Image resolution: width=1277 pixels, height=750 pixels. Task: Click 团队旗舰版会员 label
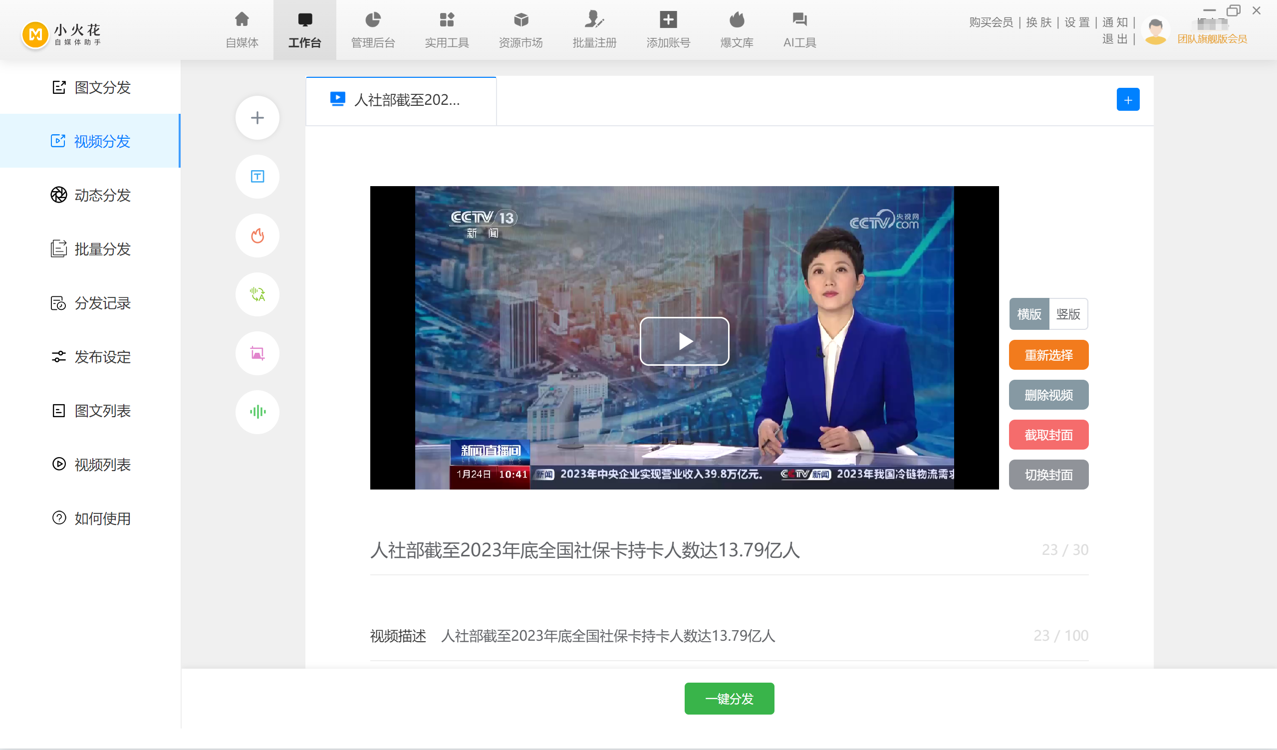point(1212,38)
